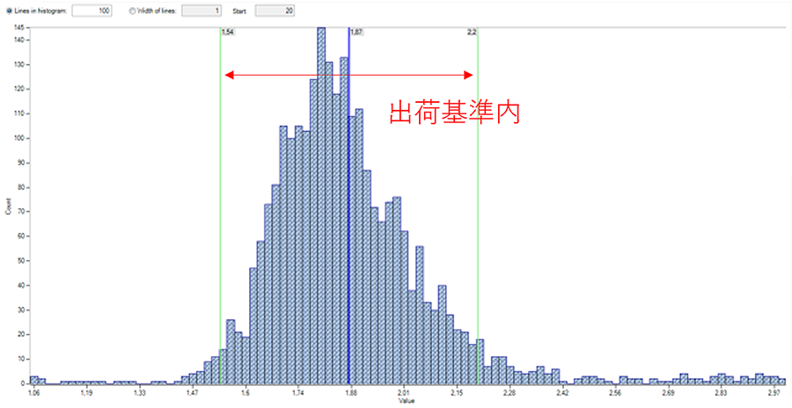Click y-axis tick label 60
Screen dimensions: 792x408
[21, 237]
